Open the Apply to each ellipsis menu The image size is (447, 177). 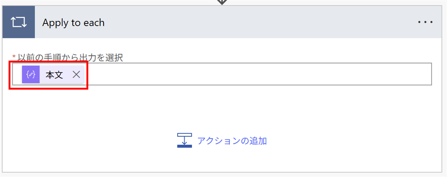425,22
